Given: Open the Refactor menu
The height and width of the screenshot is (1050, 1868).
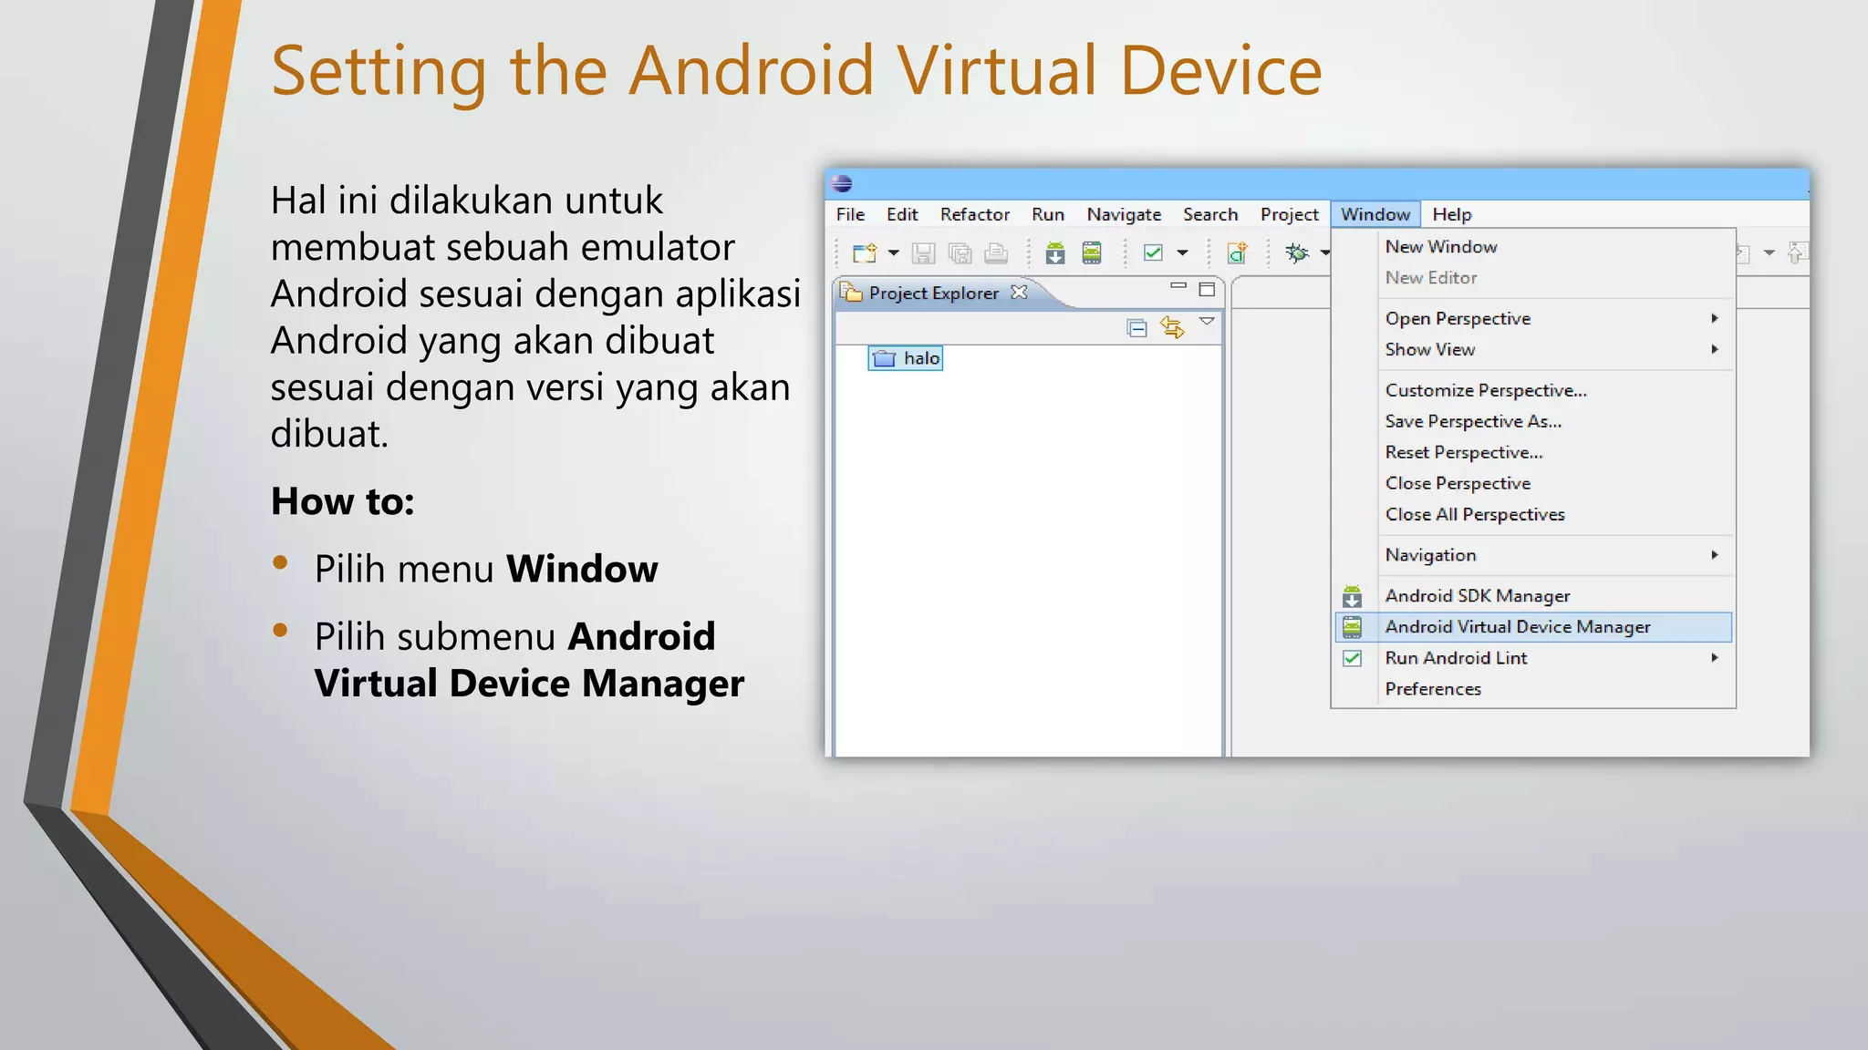Looking at the screenshot, I should (x=975, y=214).
